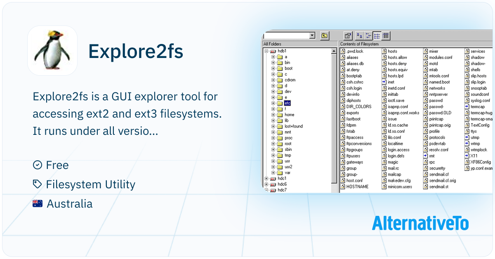The height and width of the screenshot is (259, 495).
Task: Expand the cdrom folder node
Action: pyautogui.click(x=273, y=80)
